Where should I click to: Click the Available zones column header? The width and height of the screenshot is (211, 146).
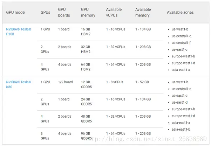click(180, 12)
